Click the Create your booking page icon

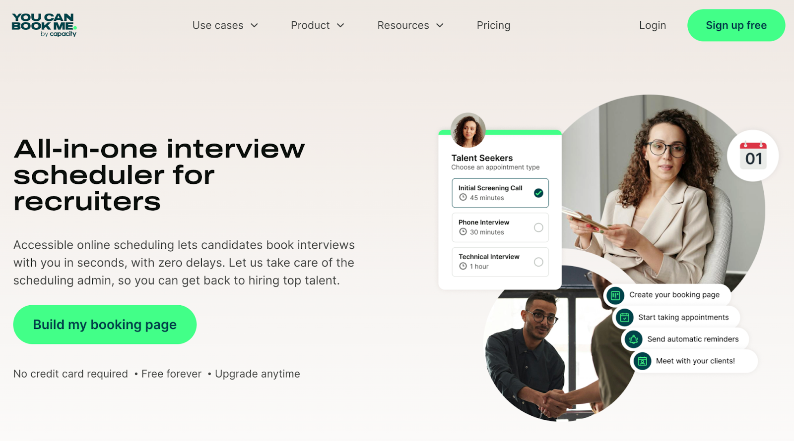coord(615,295)
